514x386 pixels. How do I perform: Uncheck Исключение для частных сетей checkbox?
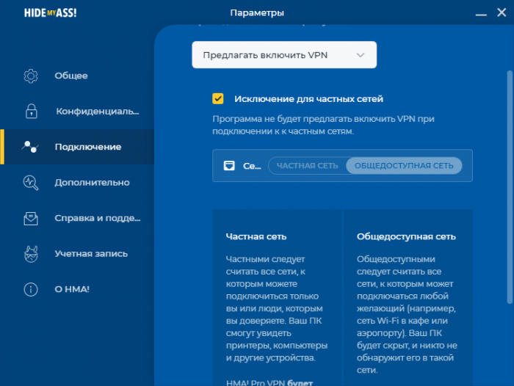pos(218,98)
